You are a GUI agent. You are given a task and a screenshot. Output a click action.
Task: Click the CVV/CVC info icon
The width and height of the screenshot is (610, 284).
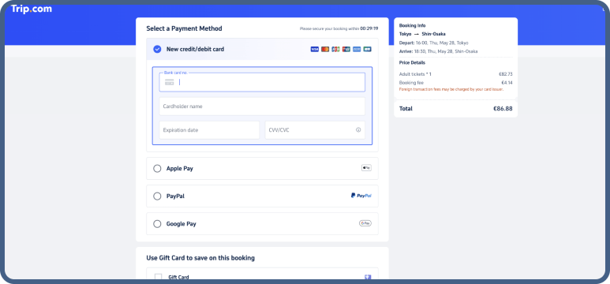tap(358, 130)
